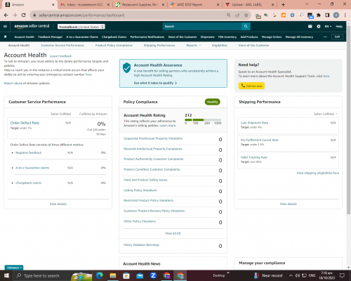Viewport: 351px width, 281px height.
Task: Open the Chrome tab search chevron
Action: coord(307,4)
